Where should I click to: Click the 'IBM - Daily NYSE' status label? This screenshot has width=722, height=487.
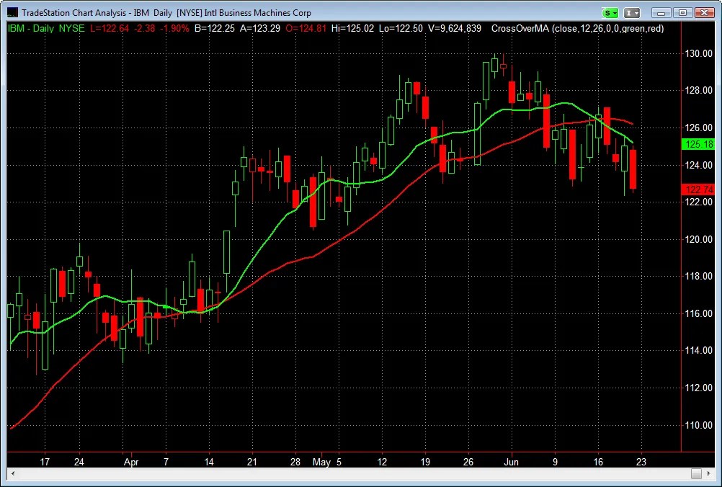point(46,29)
